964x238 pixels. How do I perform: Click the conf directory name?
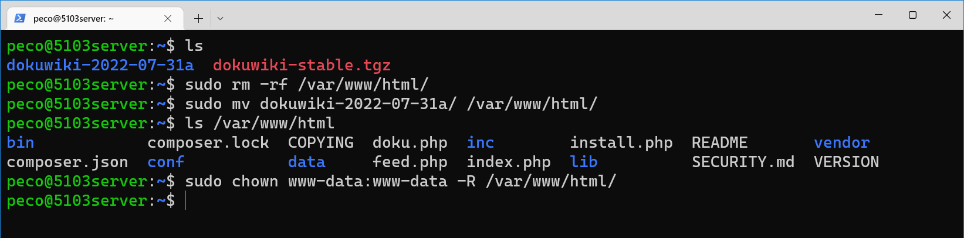(x=166, y=162)
